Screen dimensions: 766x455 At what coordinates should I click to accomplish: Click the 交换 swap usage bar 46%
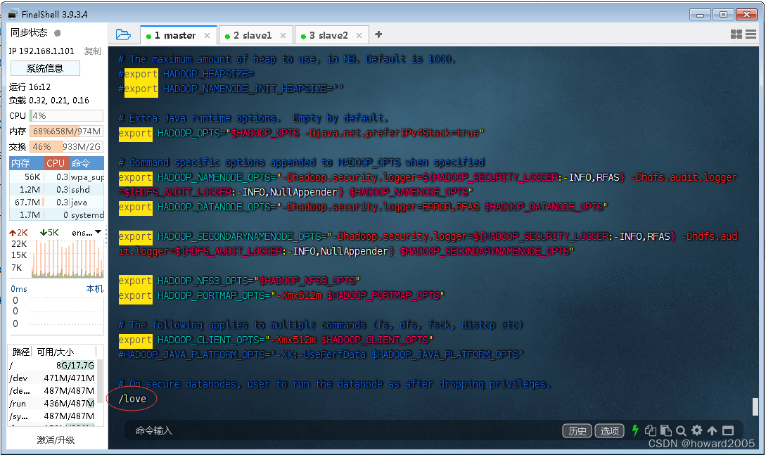[x=66, y=146]
